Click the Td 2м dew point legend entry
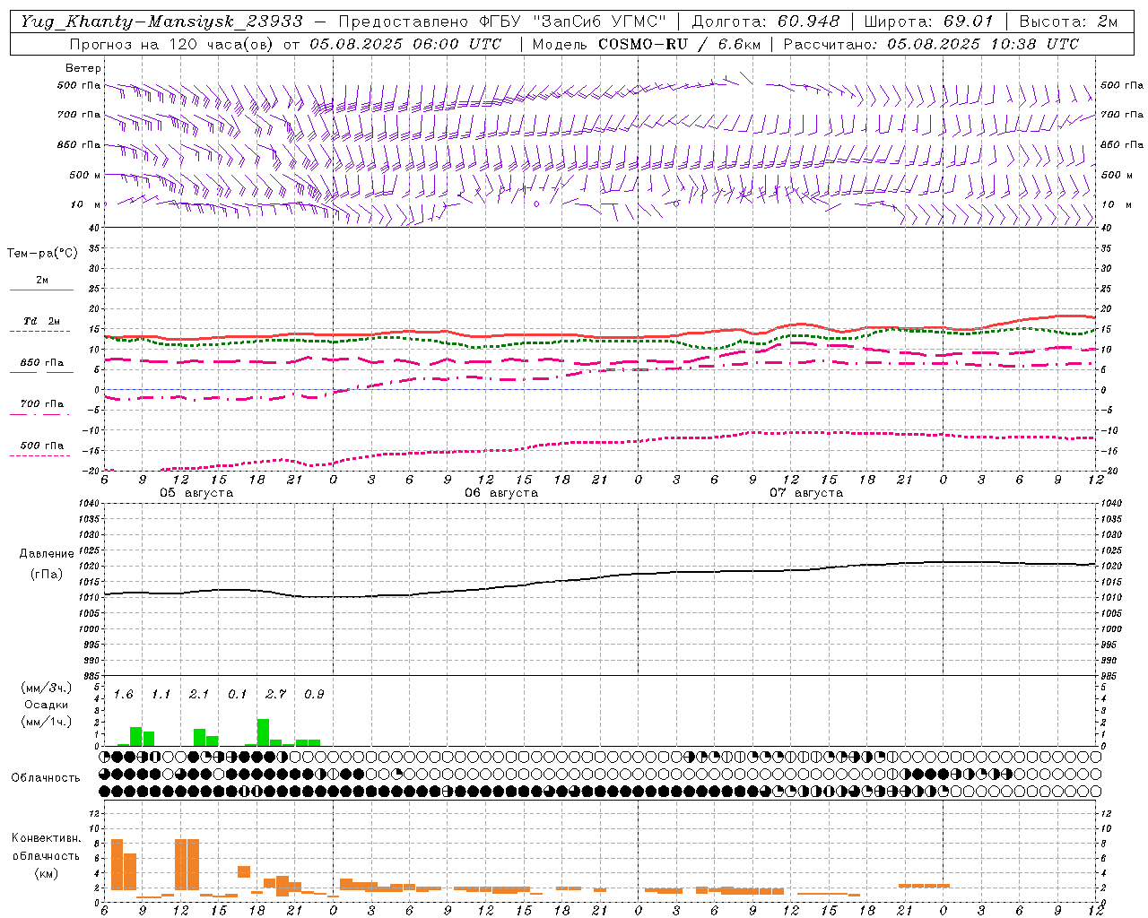This screenshot has height=918, width=1148. [x=41, y=321]
